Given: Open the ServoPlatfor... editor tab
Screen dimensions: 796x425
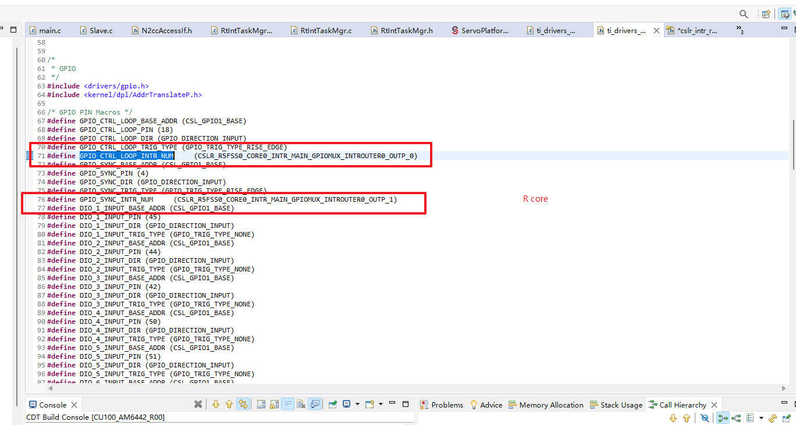Looking at the screenshot, I should coord(480,30).
